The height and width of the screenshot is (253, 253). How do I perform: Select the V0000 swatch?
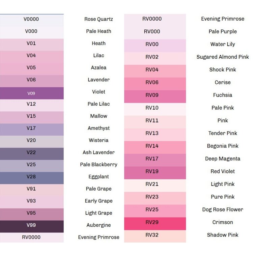pyautogui.click(x=31, y=20)
